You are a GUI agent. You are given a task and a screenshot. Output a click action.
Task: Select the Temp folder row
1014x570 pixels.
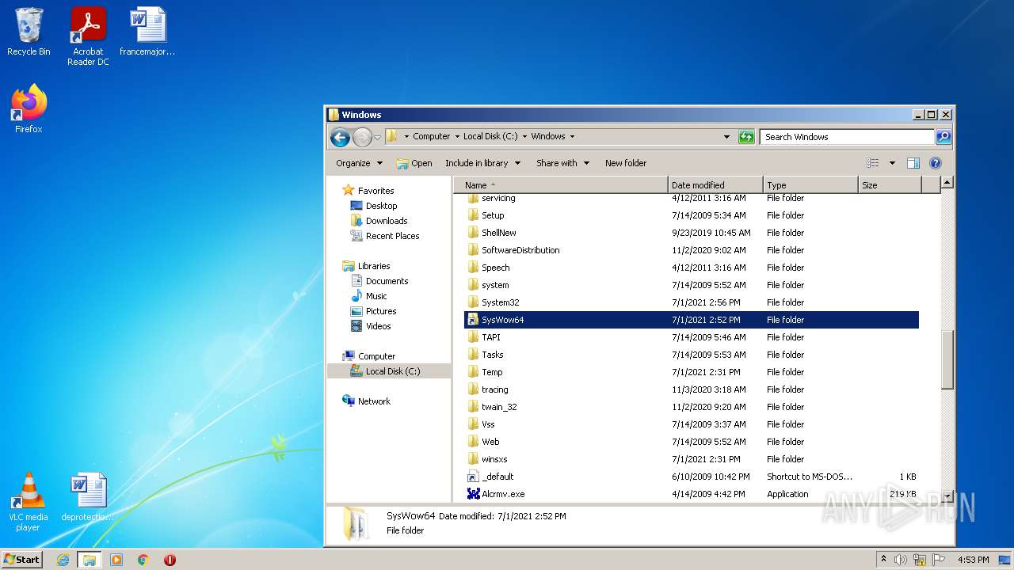tap(692, 372)
